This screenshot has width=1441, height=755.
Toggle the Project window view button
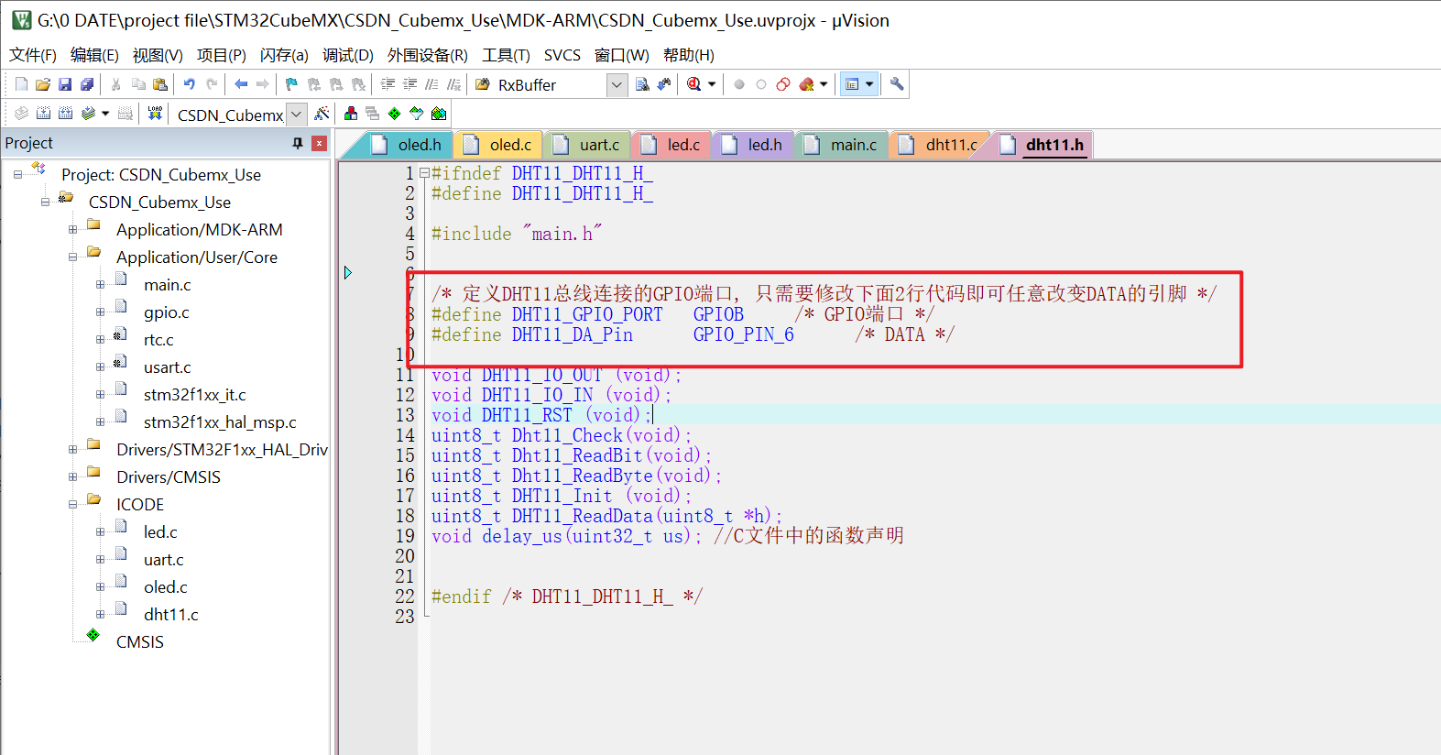pos(852,84)
